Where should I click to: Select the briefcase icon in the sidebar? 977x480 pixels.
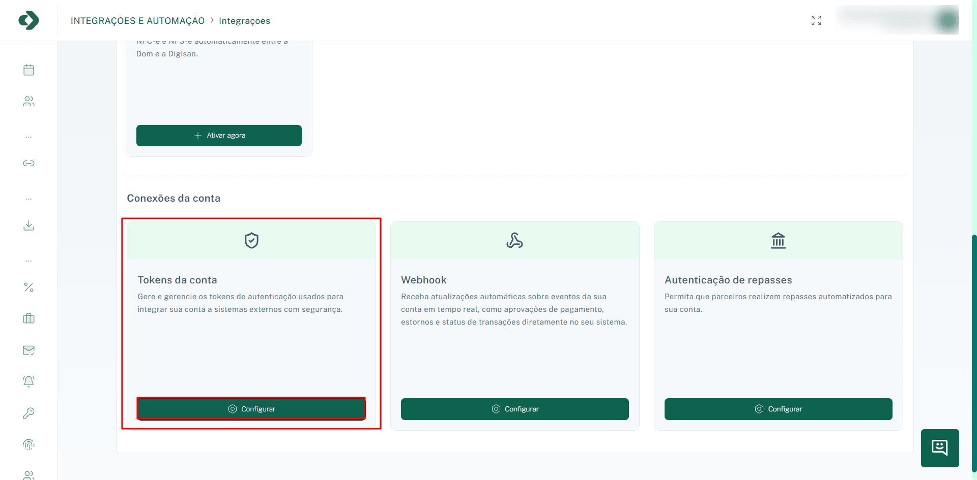click(x=28, y=318)
